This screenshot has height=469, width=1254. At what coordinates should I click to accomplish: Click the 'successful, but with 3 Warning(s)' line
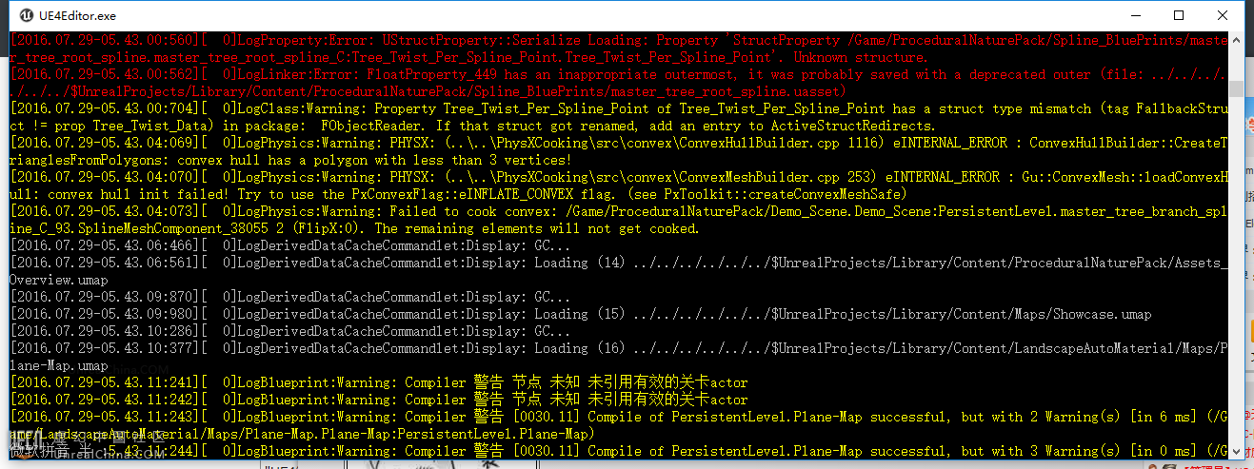[x=619, y=451]
